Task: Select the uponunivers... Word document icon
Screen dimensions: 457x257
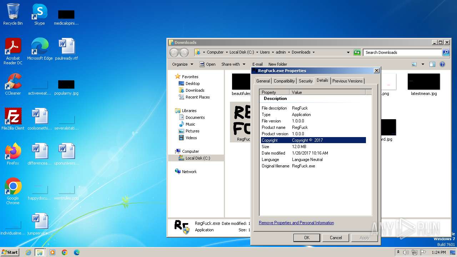Action: pos(66,154)
